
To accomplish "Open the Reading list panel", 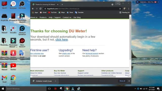I will [124, 12].
